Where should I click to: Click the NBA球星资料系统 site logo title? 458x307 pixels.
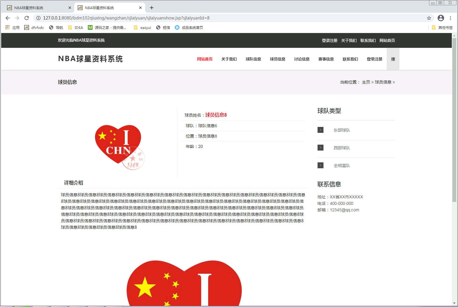90,59
